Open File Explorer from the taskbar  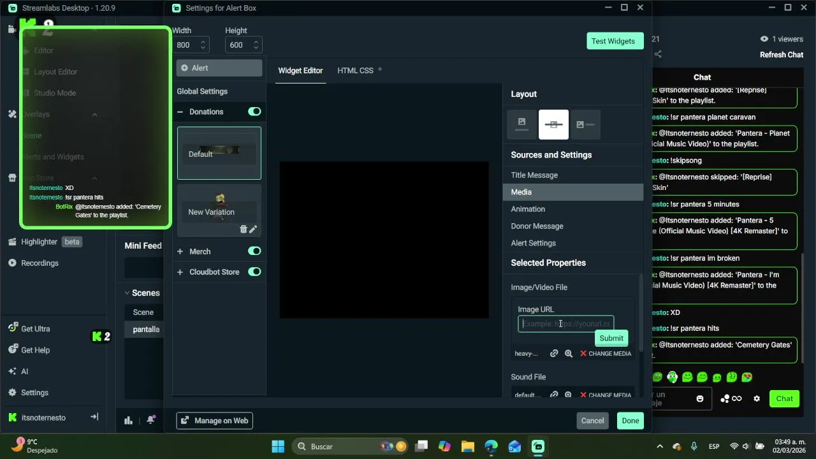(467, 446)
